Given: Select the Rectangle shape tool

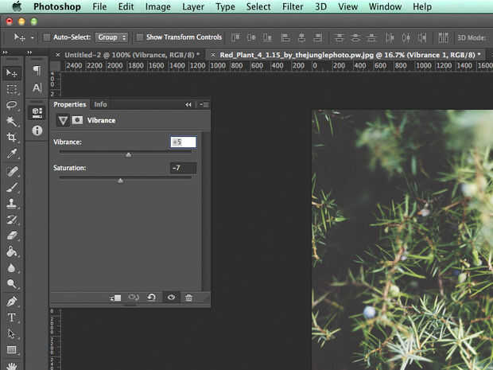Looking at the screenshot, I should (12, 349).
